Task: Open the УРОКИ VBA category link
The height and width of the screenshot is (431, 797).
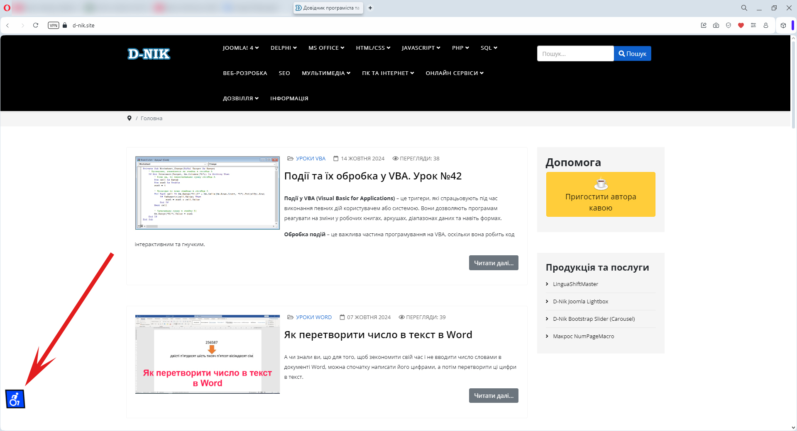Action: tap(310, 158)
